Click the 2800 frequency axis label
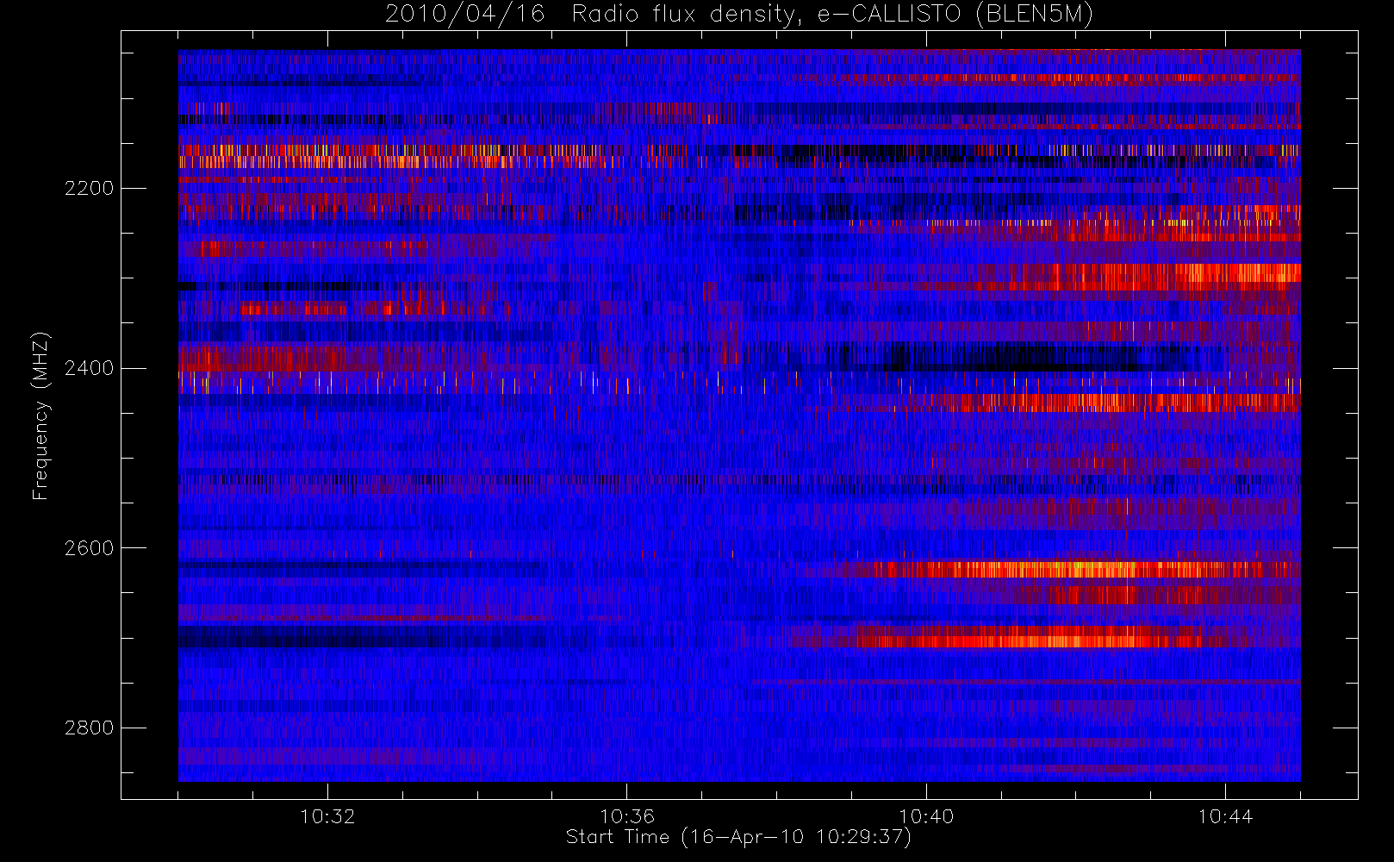This screenshot has width=1394, height=862. 89,728
